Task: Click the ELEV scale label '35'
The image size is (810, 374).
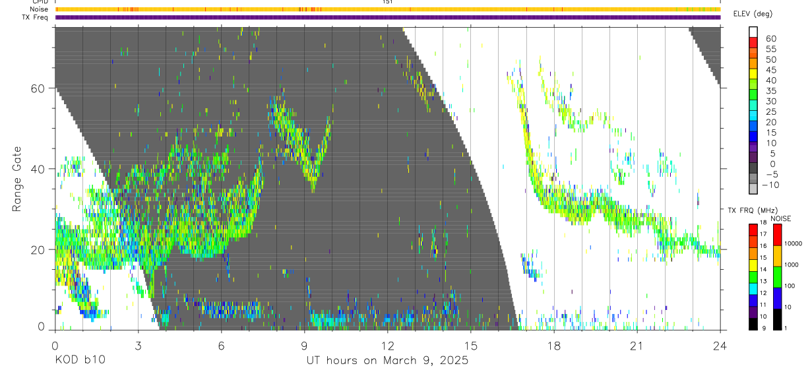Action: click(x=770, y=91)
